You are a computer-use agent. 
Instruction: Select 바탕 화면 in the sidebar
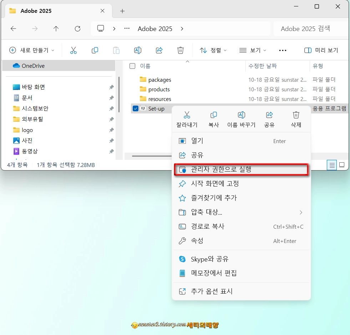35,87
